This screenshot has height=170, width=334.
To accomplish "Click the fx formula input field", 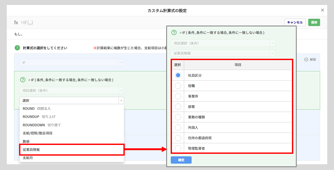I will click(130, 23).
